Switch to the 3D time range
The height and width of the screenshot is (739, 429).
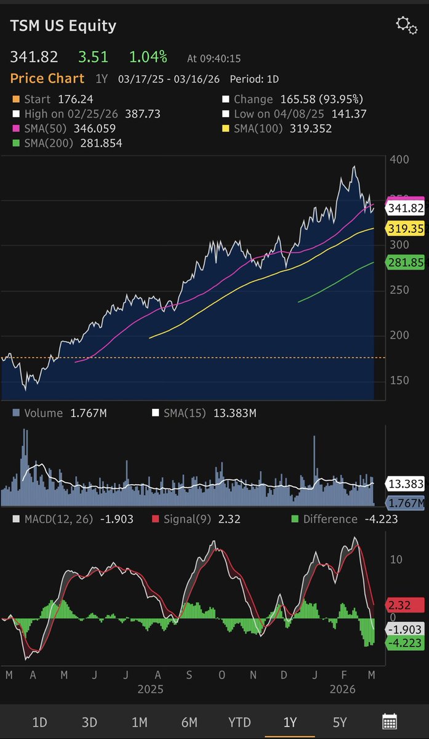[89, 722]
